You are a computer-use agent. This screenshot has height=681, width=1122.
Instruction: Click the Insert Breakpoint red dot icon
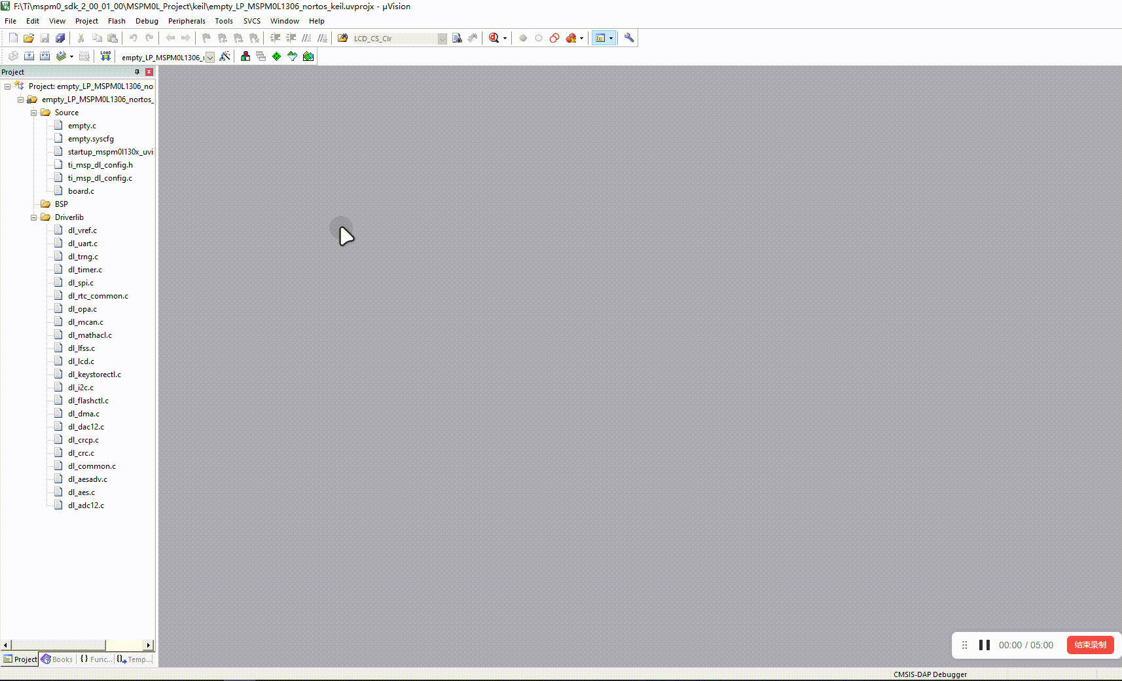pyautogui.click(x=523, y=38)
